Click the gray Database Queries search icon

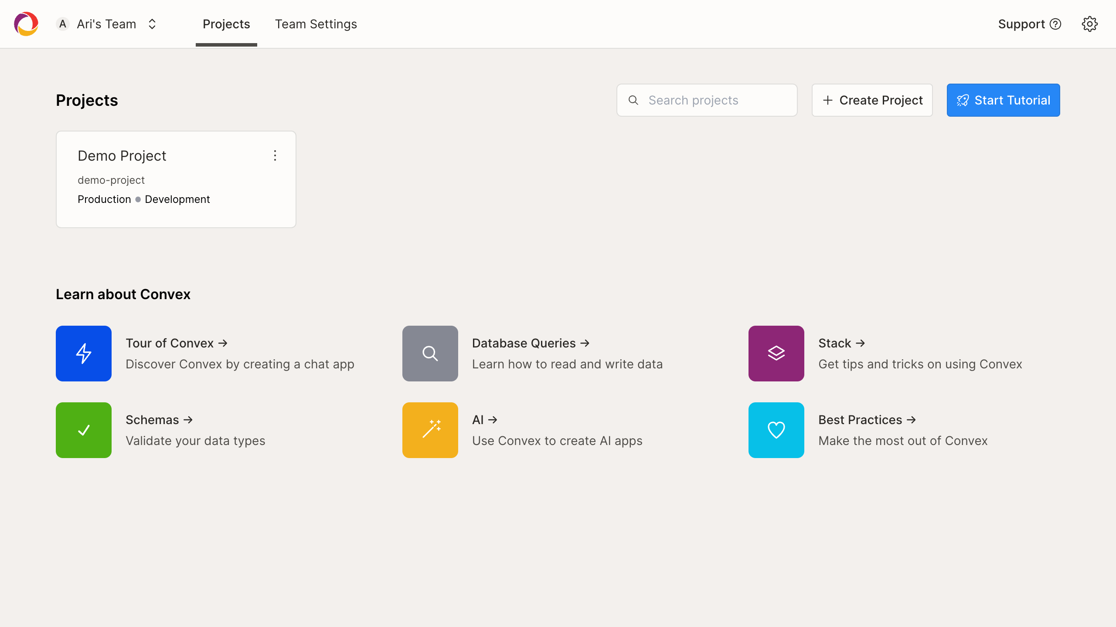click(x=430, y=354)
